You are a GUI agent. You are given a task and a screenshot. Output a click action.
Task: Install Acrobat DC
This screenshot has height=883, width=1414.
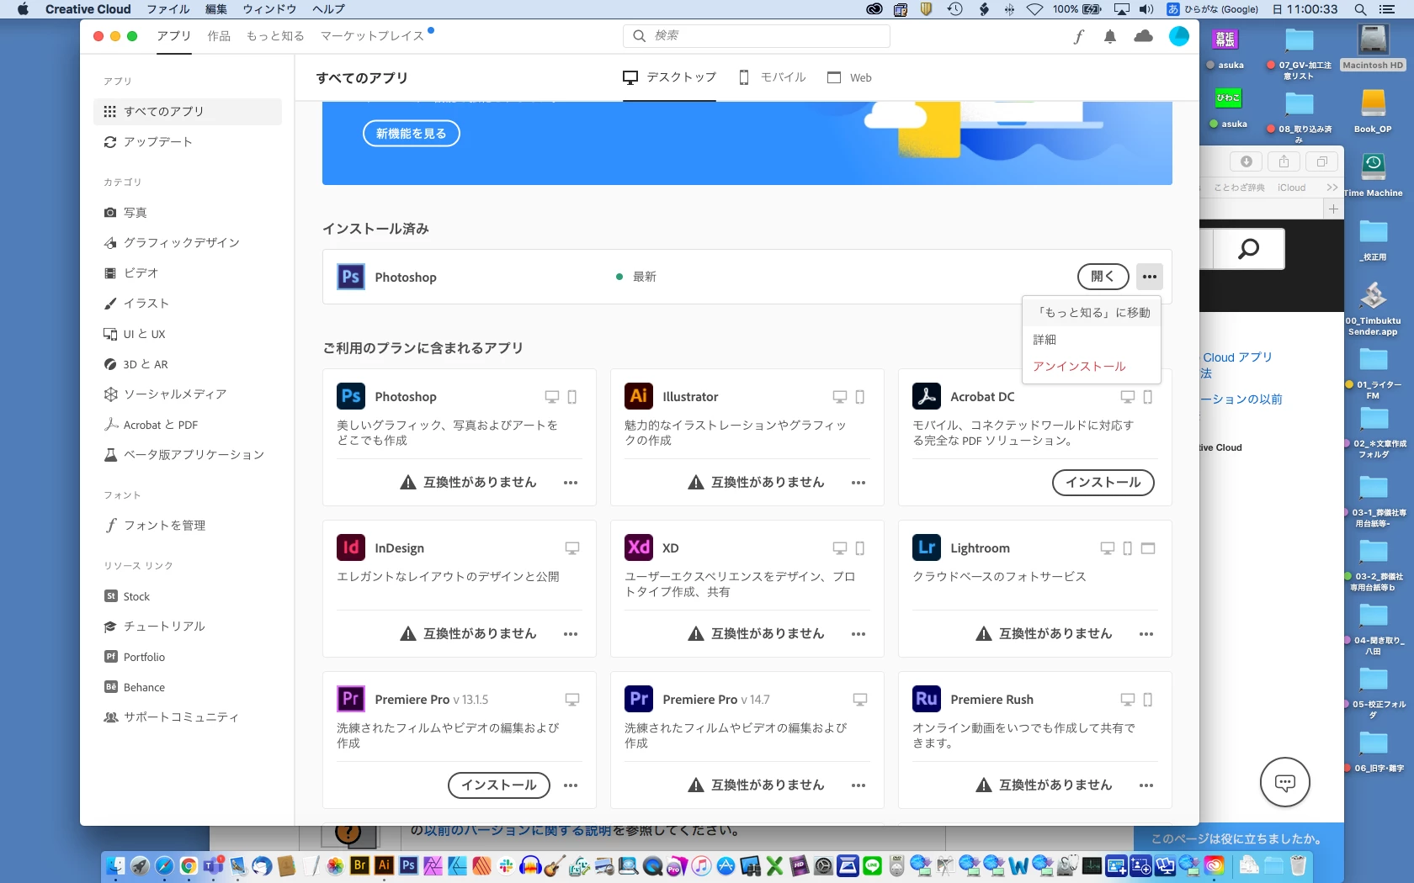[1103, 483]
